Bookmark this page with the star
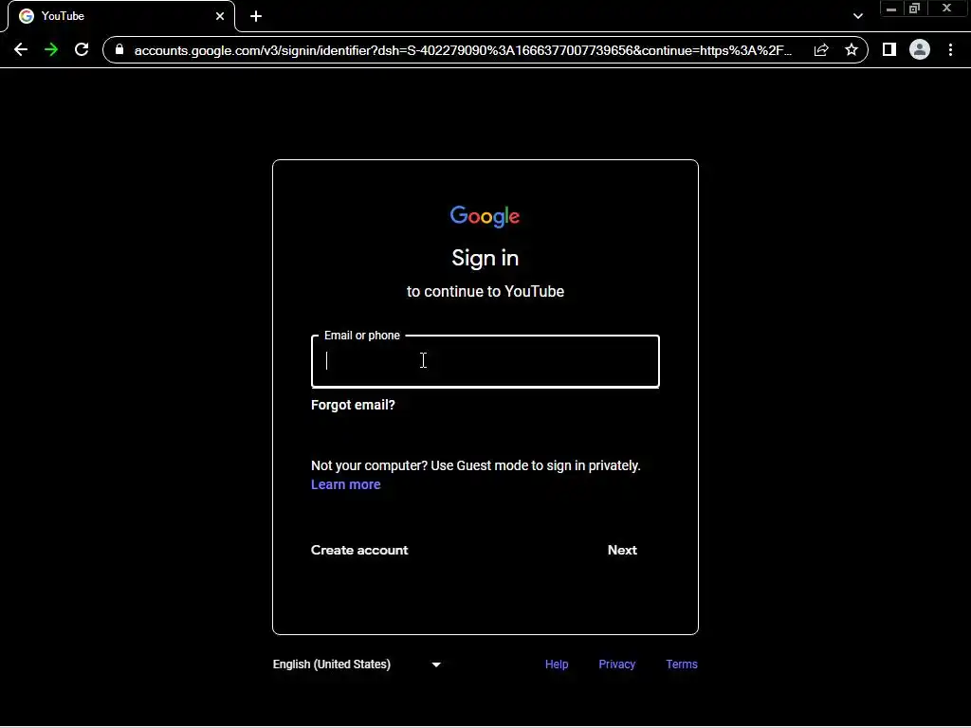This screenshot has height=728, width=971. click(x=852, y=49)
